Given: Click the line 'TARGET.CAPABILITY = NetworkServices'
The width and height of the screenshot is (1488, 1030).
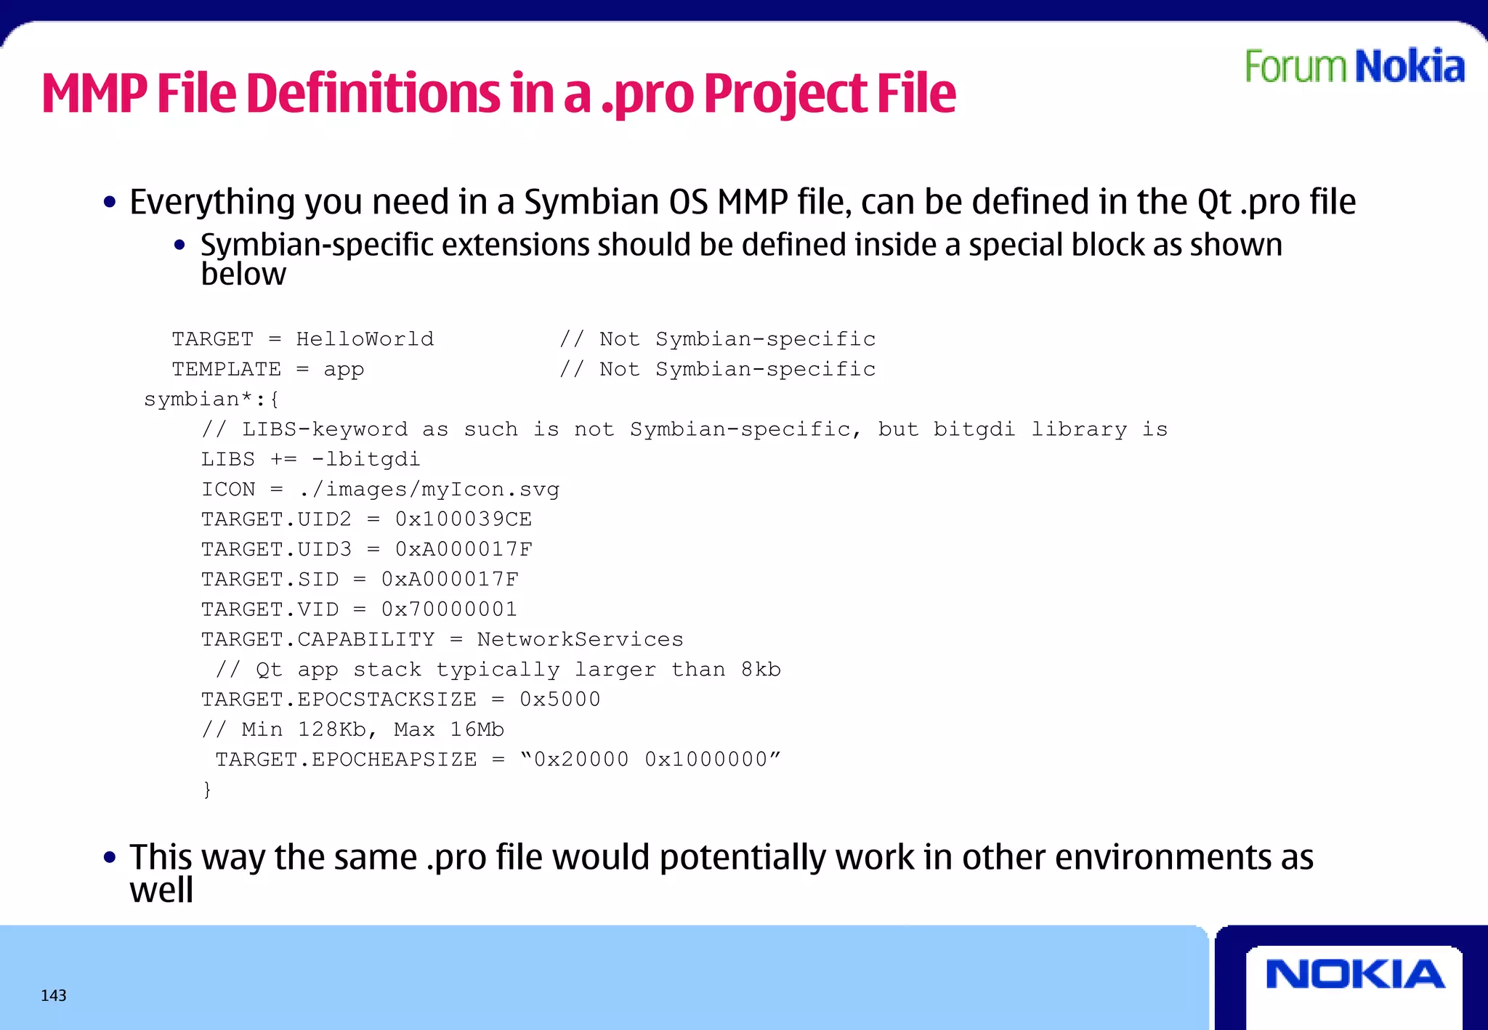Looking at the screenshot, I should [442, 639].
